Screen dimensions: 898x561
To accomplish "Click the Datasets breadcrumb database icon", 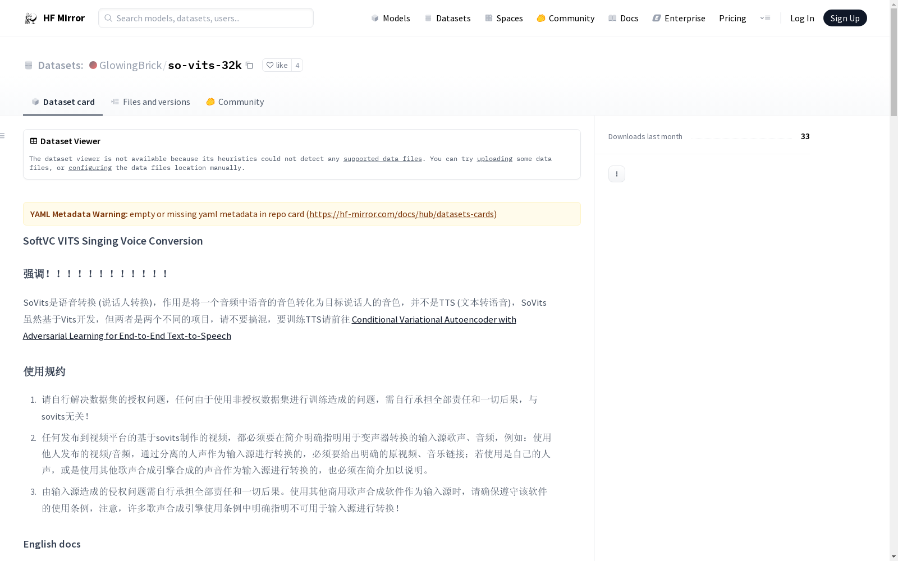I will pyautogui.click(x=29, y=66).
